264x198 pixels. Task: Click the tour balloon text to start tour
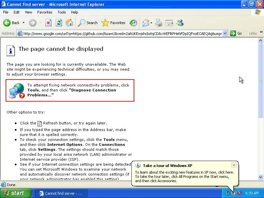click(184, 177)
